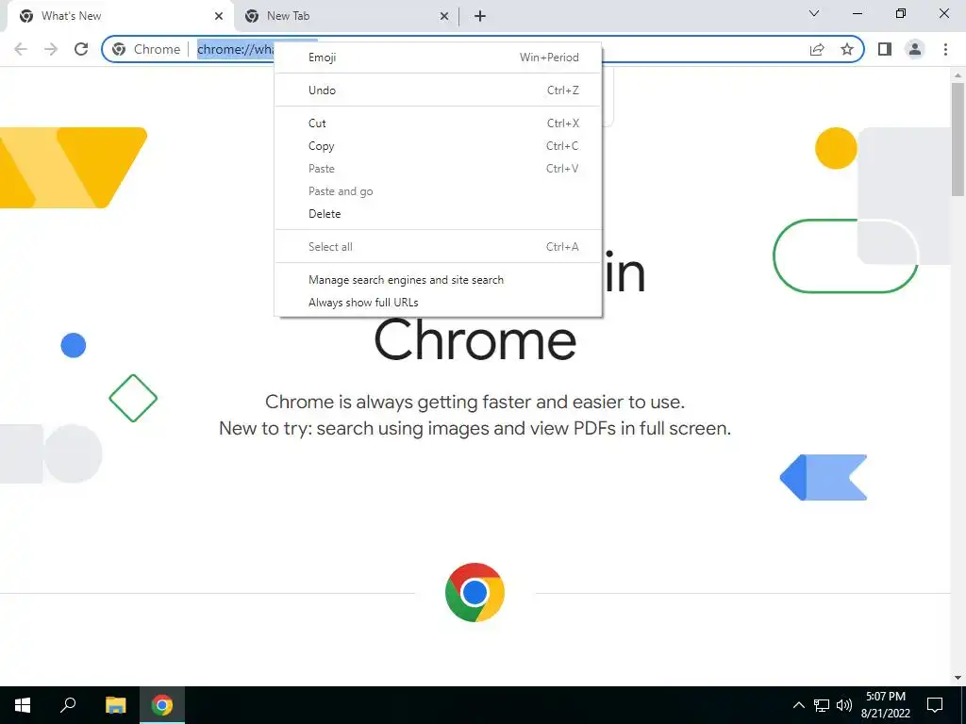Click the scrollbar down arrow
The image size is (966, 724).
(958, 678)
